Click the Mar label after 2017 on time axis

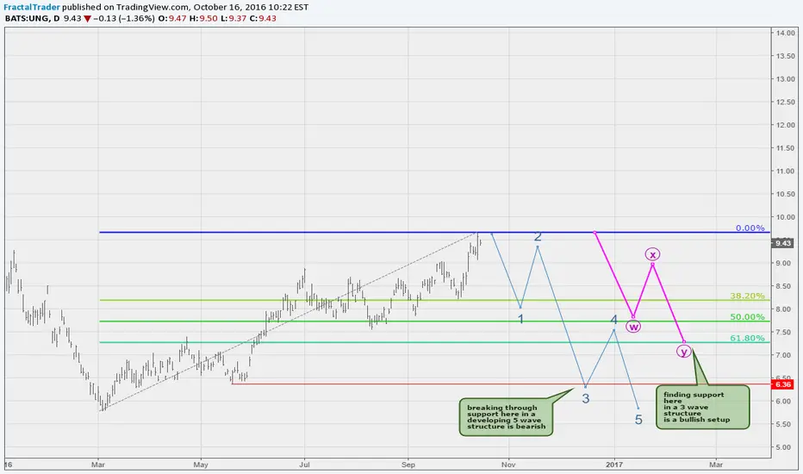click(x=716, y=465)
